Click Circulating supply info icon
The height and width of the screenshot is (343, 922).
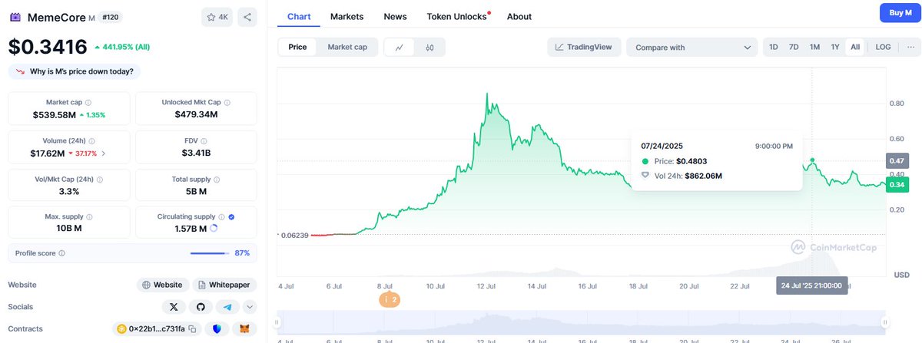point(221,216)
